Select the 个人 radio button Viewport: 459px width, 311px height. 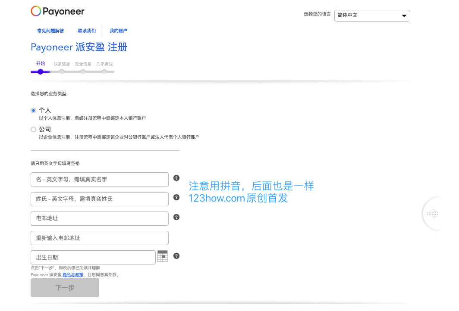tap(34, 111)
